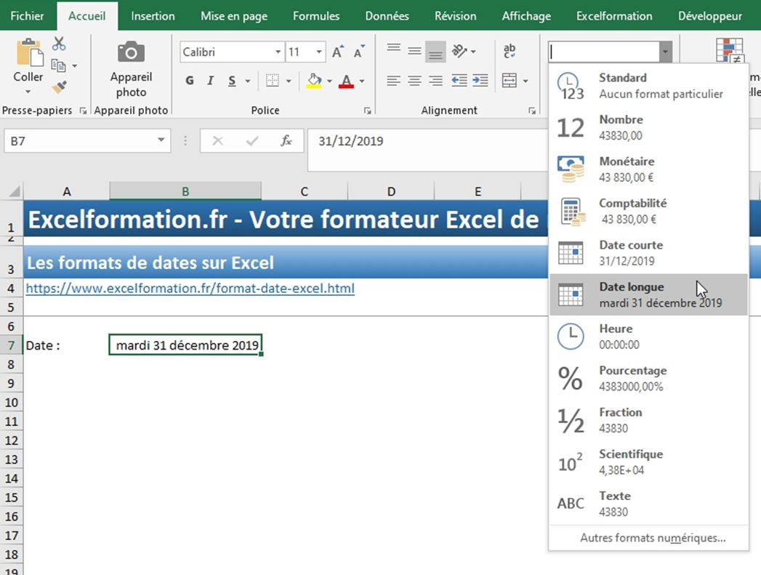Screen dimensions: 761x575
Task: Open the Fichier tab
Action: (27, 16)
